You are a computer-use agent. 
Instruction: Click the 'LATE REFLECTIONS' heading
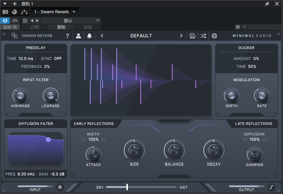pyautogui.click(x=254, y=124)
